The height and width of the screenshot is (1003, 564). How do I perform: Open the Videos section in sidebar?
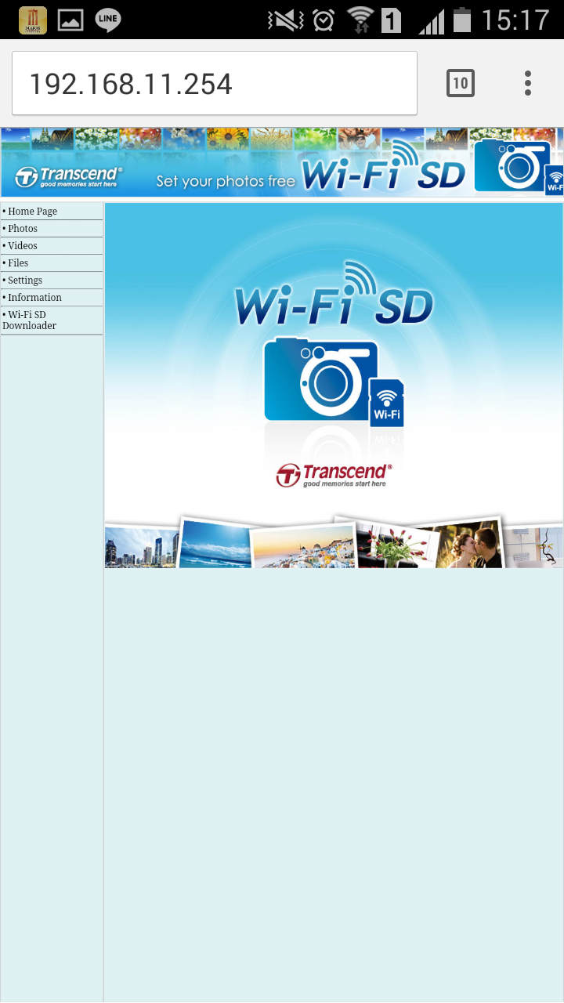(22, 246)
